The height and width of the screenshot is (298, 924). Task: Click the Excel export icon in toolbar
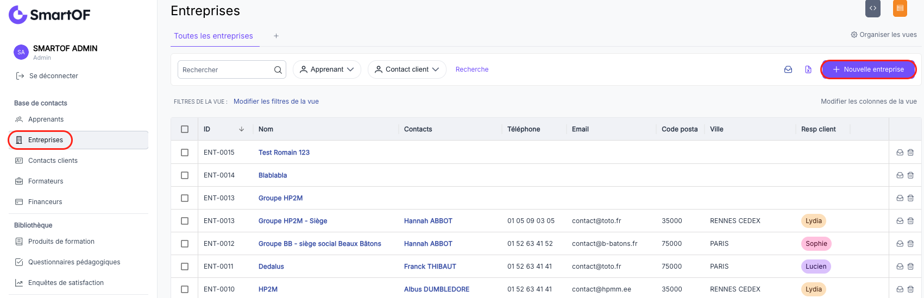click(x=808, y=69)
